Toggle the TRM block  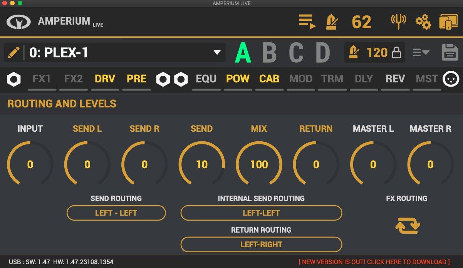click(x=332, y=79)
